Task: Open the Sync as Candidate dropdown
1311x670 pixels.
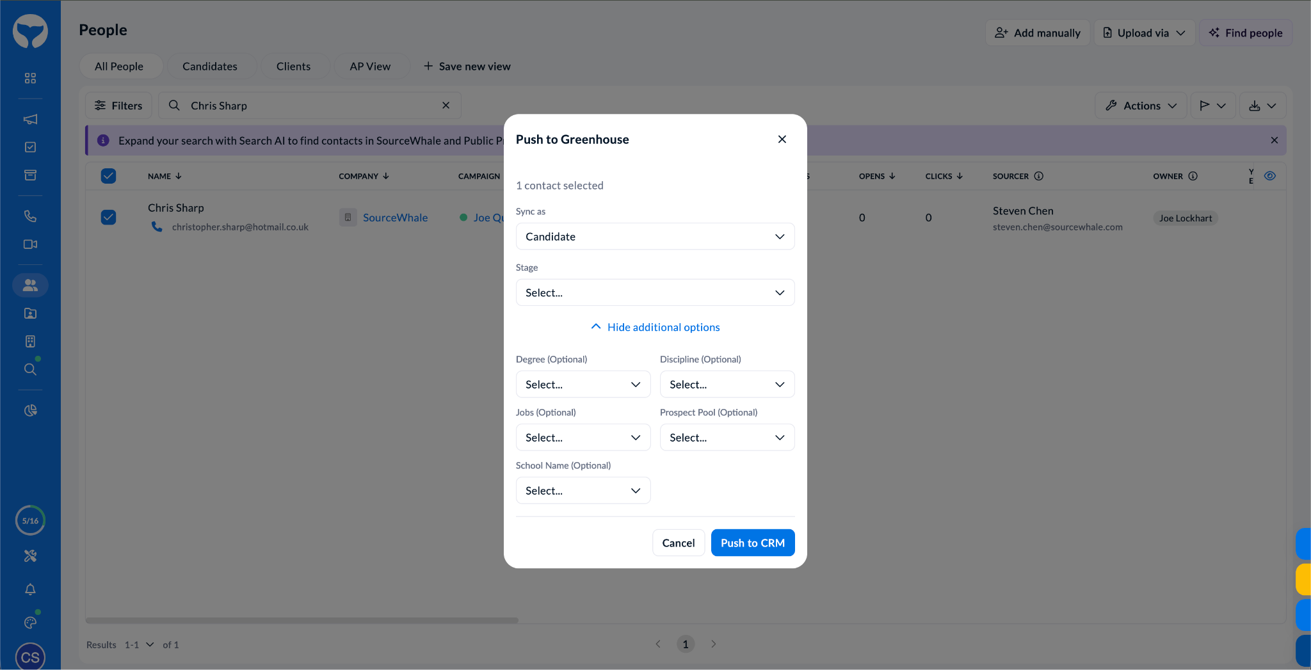Action: [655, 237]
